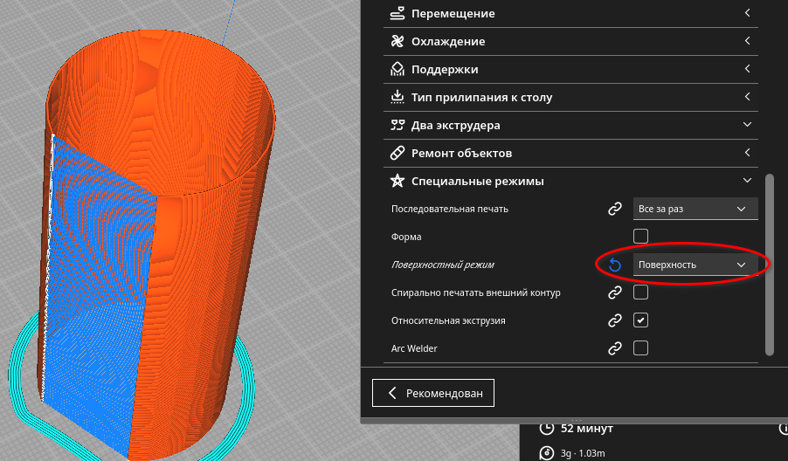Click link icon beside Последовательная печать

coord(615,209)
